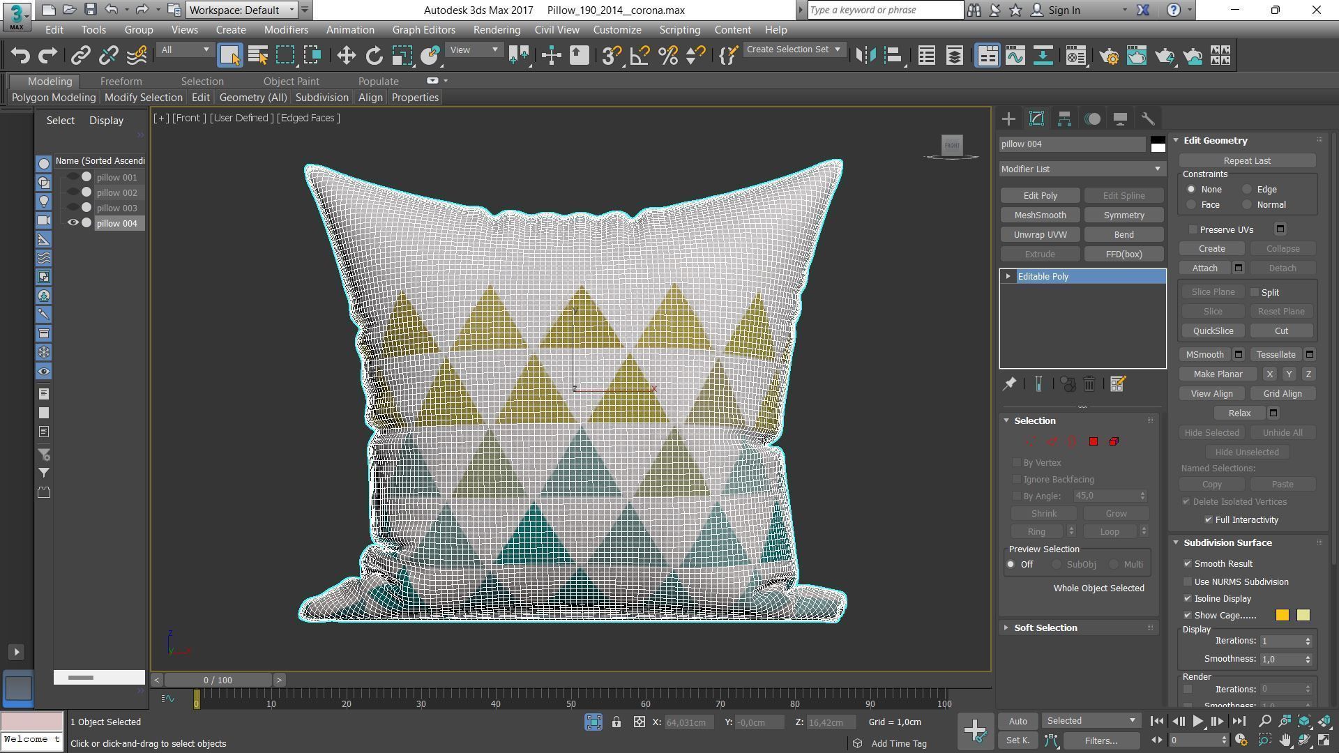
Task: Activate Select and Move tool
Action: click(x=346, y=56)
